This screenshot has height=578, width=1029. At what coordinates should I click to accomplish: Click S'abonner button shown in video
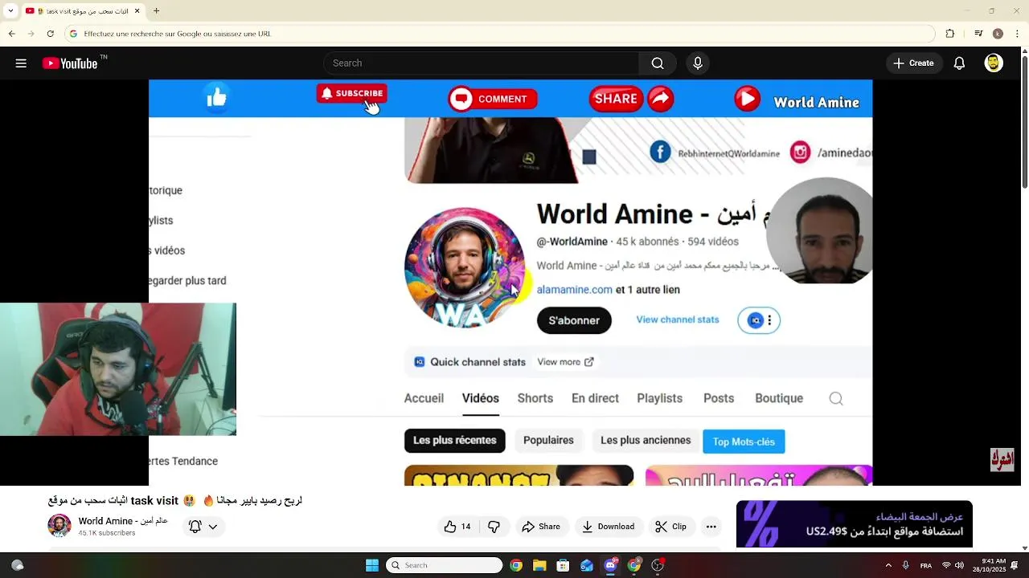574,320
